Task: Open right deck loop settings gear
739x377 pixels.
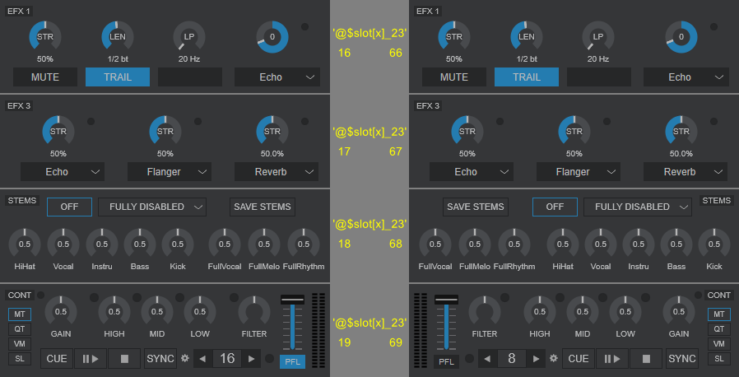Action: click(x=554, y=358)
